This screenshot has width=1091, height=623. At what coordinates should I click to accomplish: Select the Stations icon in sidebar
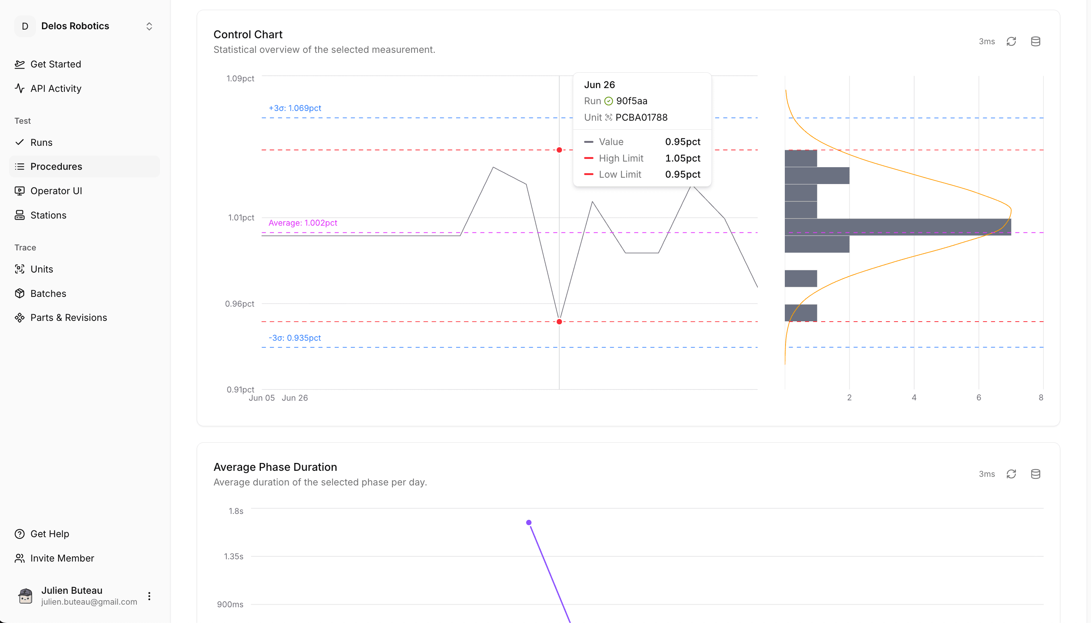(x=19, y=215)
